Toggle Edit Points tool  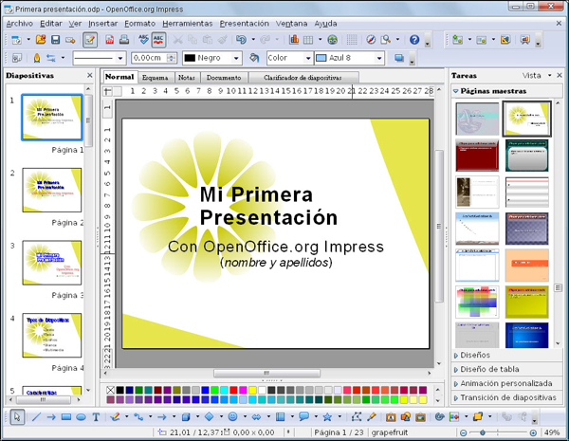357,417
